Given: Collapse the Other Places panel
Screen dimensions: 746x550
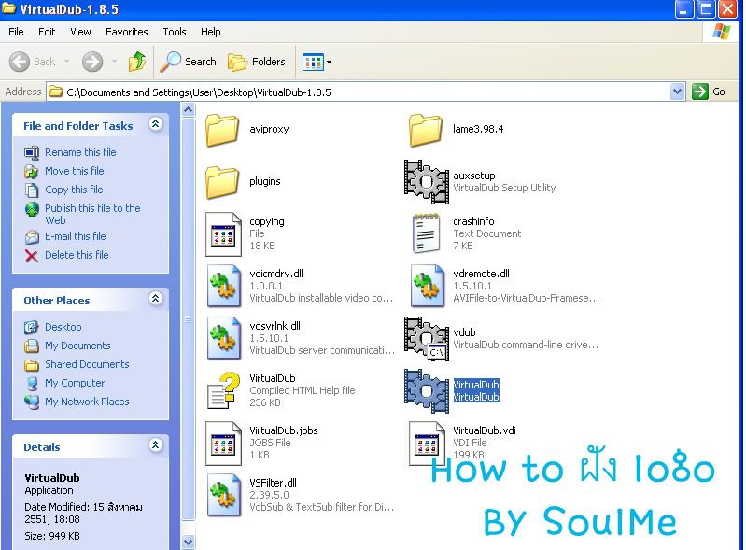Looking at the screenshot, I should (x=155, y=299).
